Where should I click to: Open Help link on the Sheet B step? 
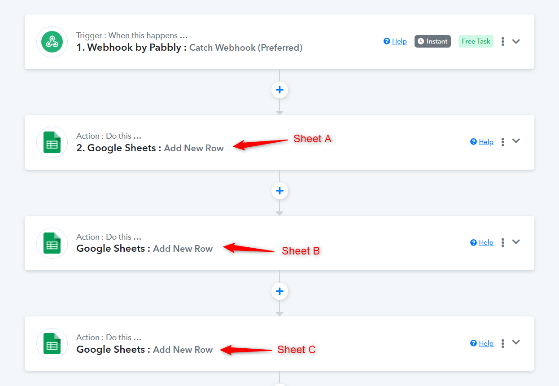pos(482,242)
